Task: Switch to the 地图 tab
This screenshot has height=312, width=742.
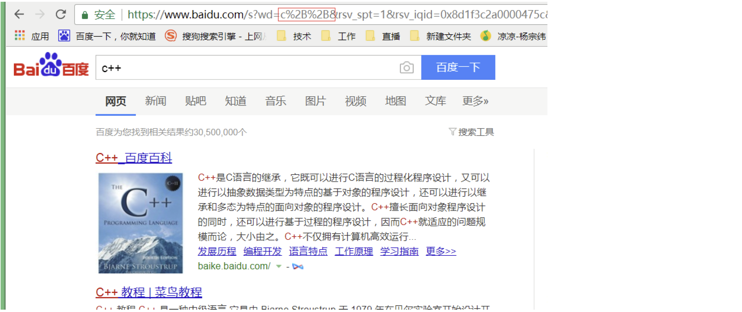Action: tap(396, 101)
